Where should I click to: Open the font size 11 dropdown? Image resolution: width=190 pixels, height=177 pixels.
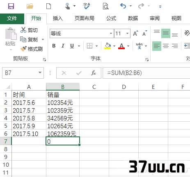pos(127,33)
